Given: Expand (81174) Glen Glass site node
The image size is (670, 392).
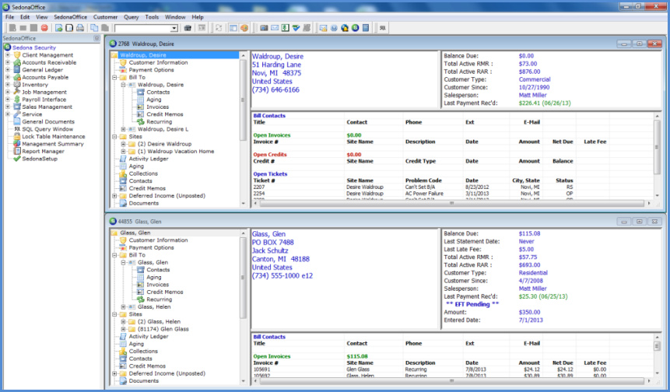Looking at the screenshot, I should [123, 329].
